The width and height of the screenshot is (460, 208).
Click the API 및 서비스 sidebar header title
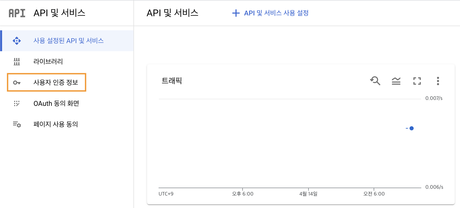[59, 13]
